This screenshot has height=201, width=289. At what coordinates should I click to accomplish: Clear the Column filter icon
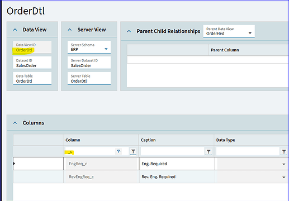coord(119,151)
